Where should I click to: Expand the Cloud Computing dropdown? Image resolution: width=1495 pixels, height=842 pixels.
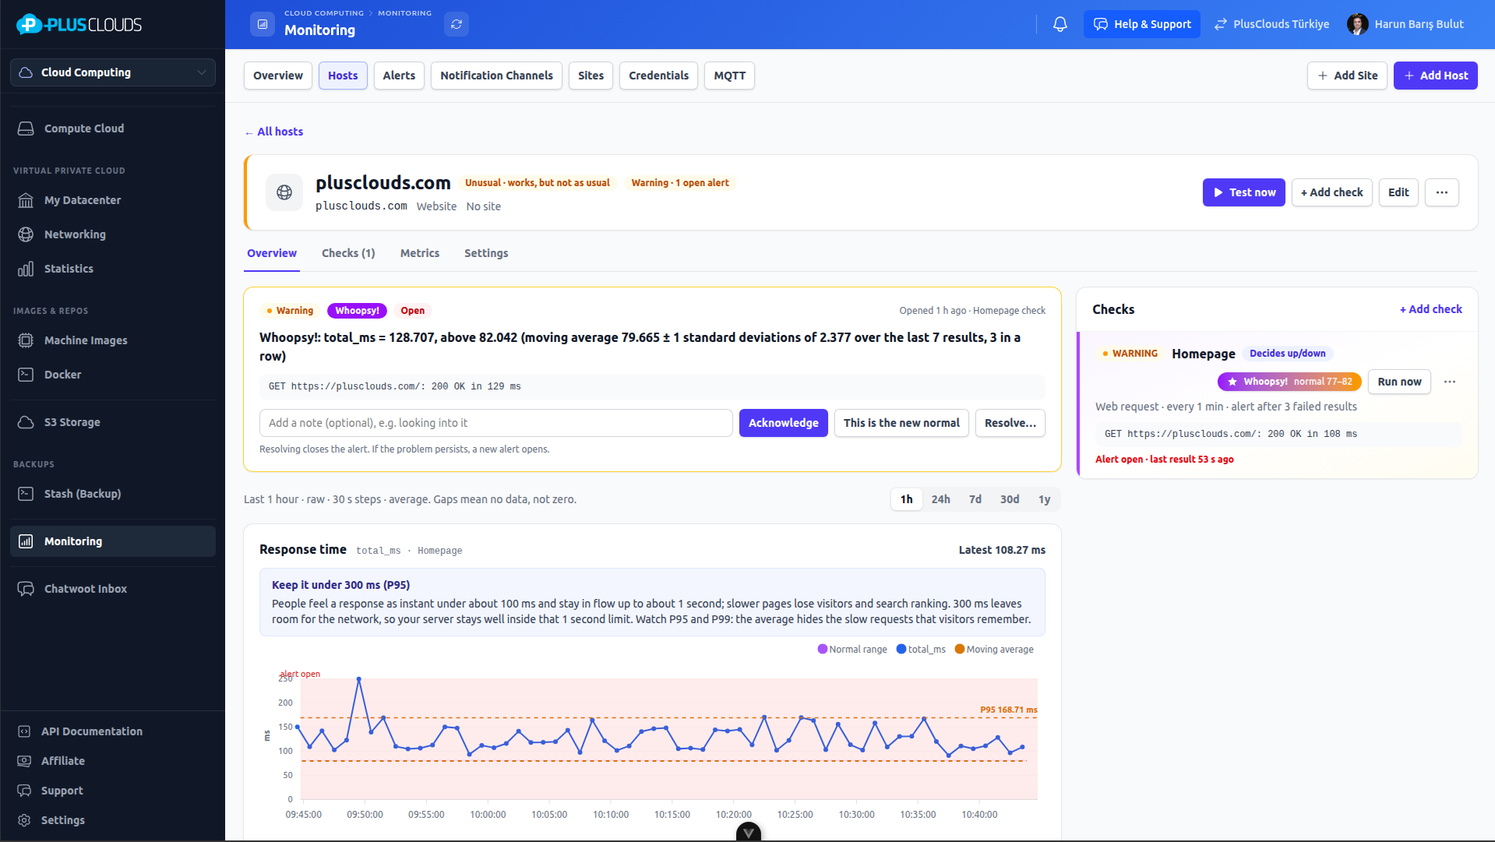coord(113,72)
